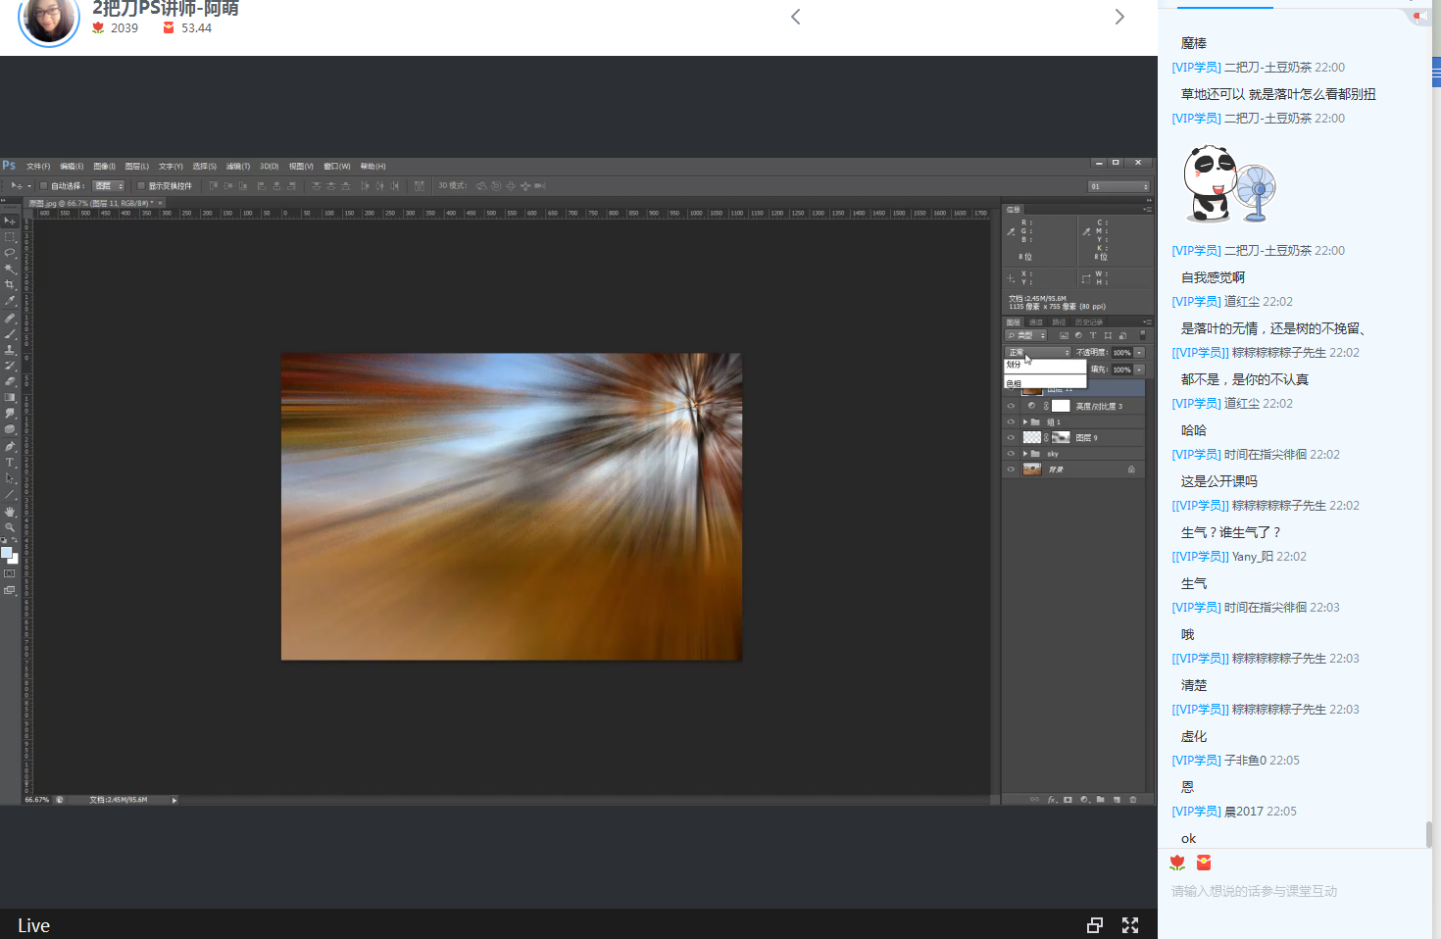The image size is (1441, 939).
Task: Open the 不透明度 opacity dropdown arrow
Action: pyautogui.click(x=1139, y=352)
